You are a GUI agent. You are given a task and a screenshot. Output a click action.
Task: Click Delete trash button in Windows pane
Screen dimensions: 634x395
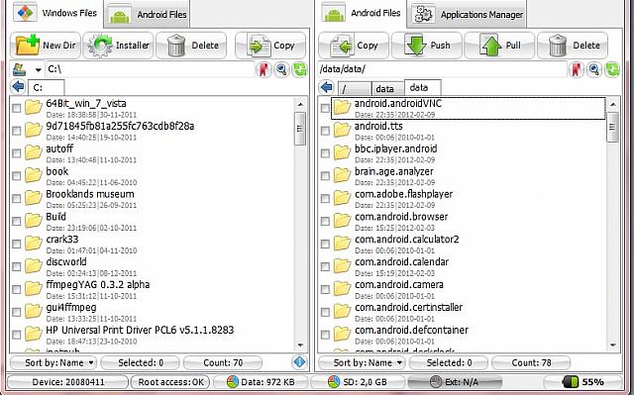(191, 46)
